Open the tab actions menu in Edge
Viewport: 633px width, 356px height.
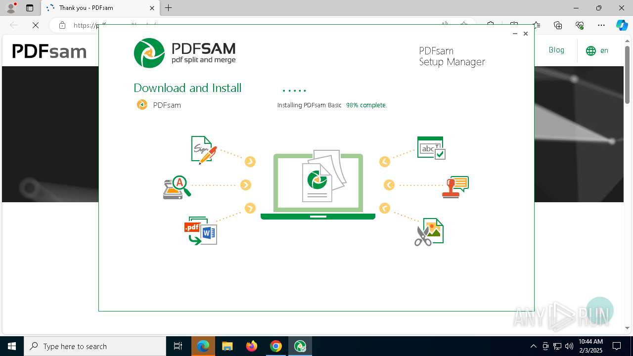click(x=30, y=8)
